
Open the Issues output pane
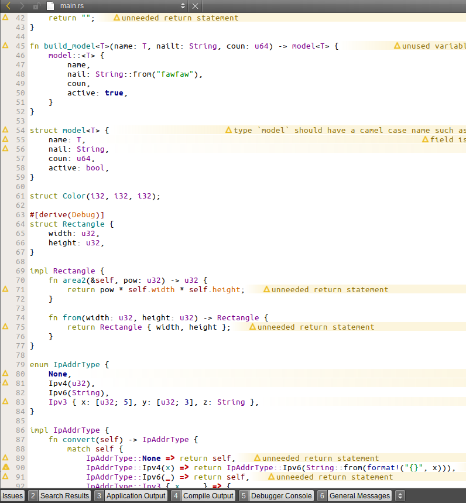click(x=12, y=495)
